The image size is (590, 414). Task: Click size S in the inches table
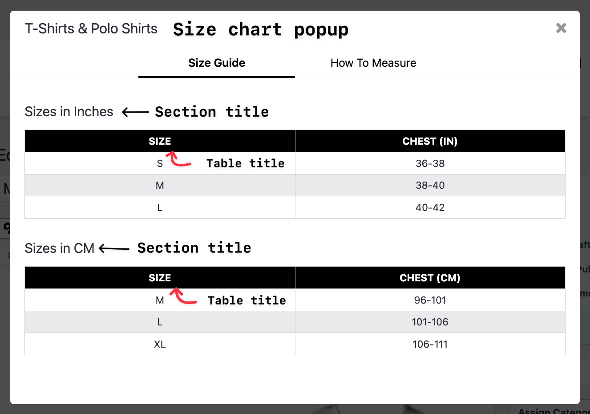[160, 163]
